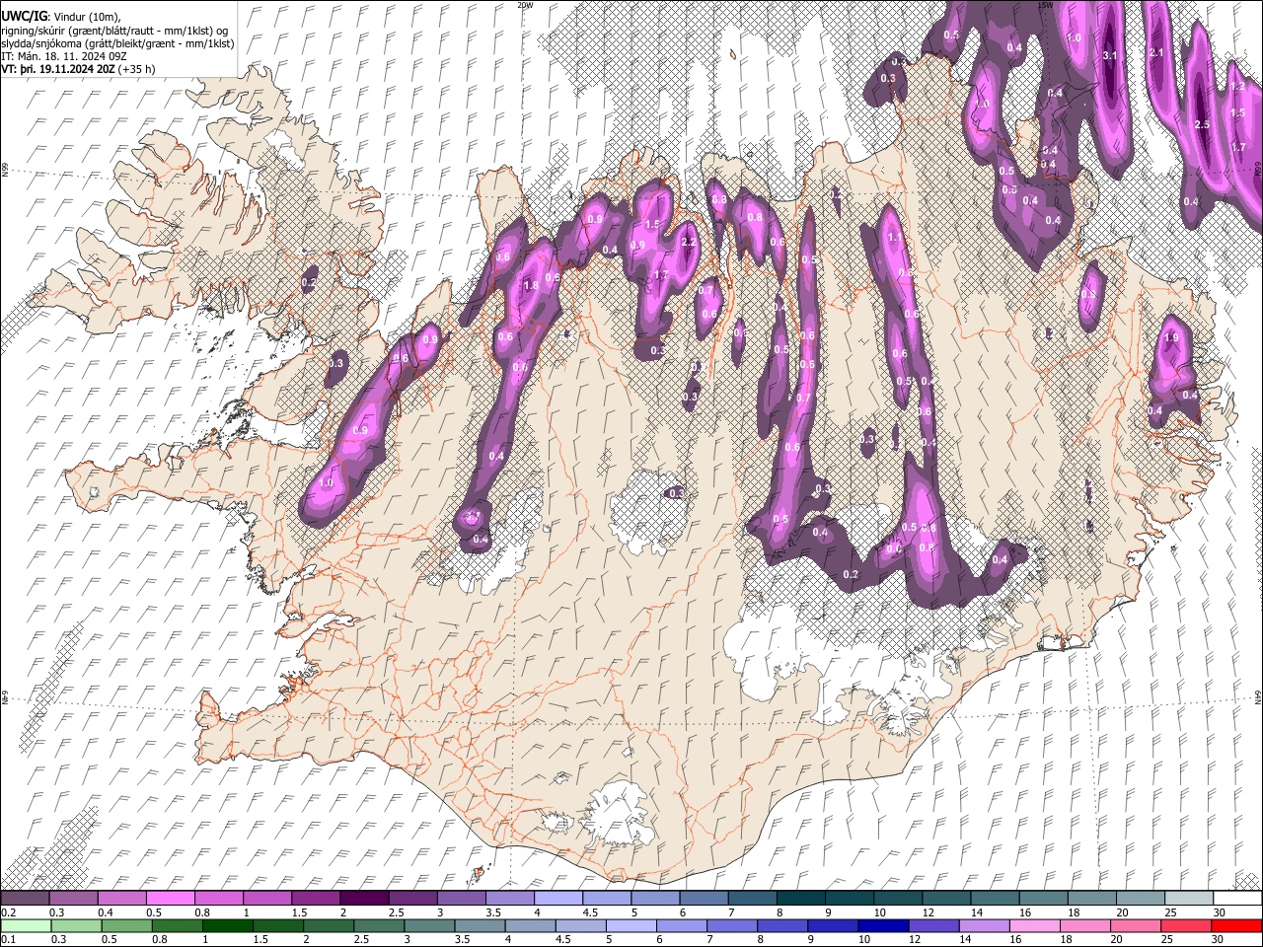Click the 'slydda/snjókoma' legend description line
The height and width of the screenshot is (947, 1263).
pos(117,43)
